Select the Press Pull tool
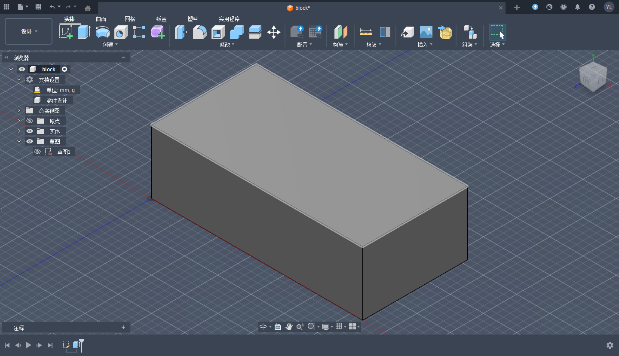This screenshot has width=619, height=356. 181,32
